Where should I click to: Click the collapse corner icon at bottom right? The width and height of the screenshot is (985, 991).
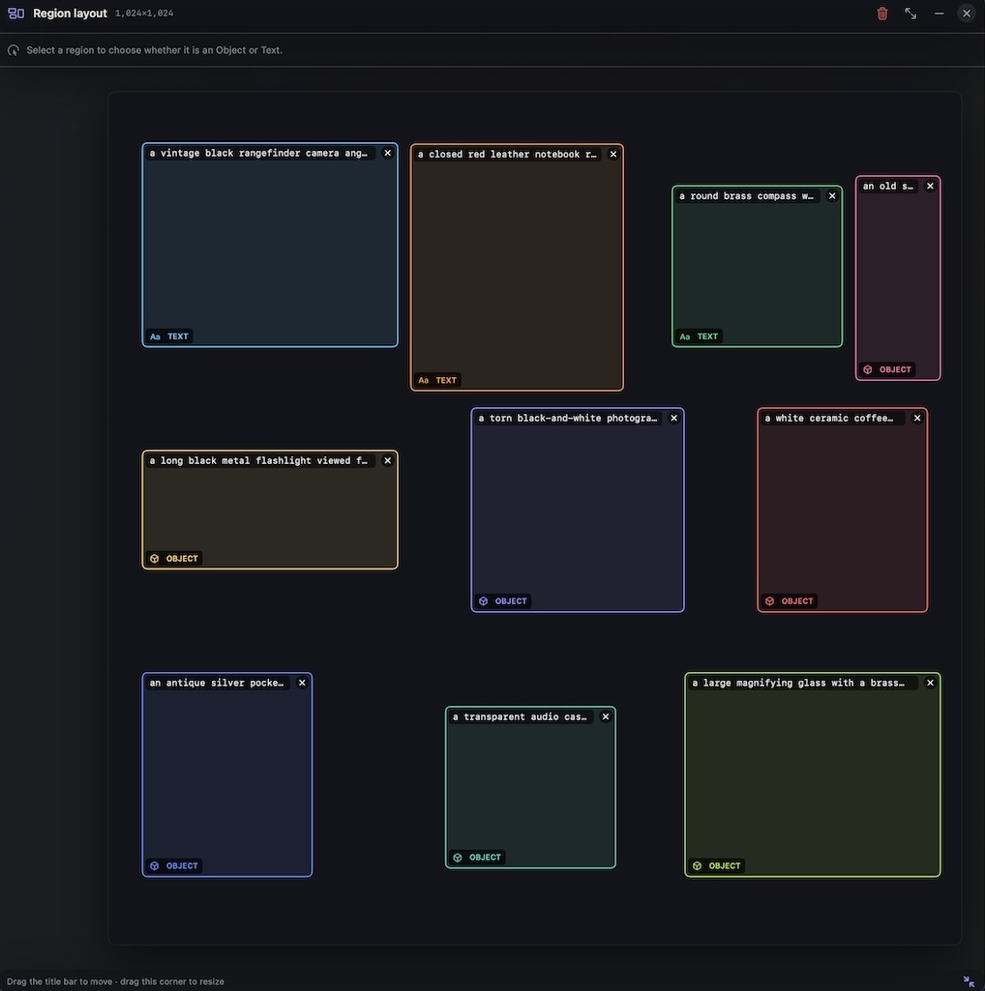coord(969,981)
